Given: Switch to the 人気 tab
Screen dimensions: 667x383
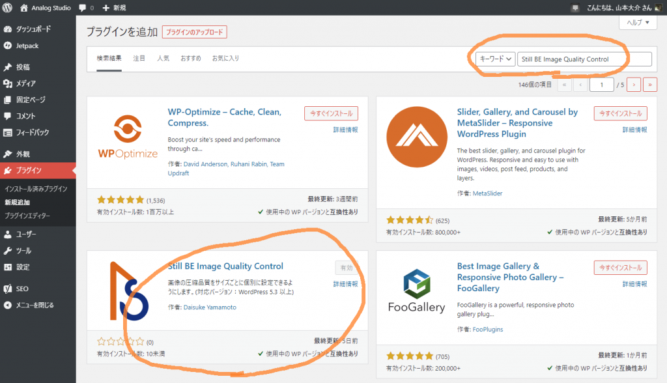Looking at the screenshot, I should (x=163, y=59).
